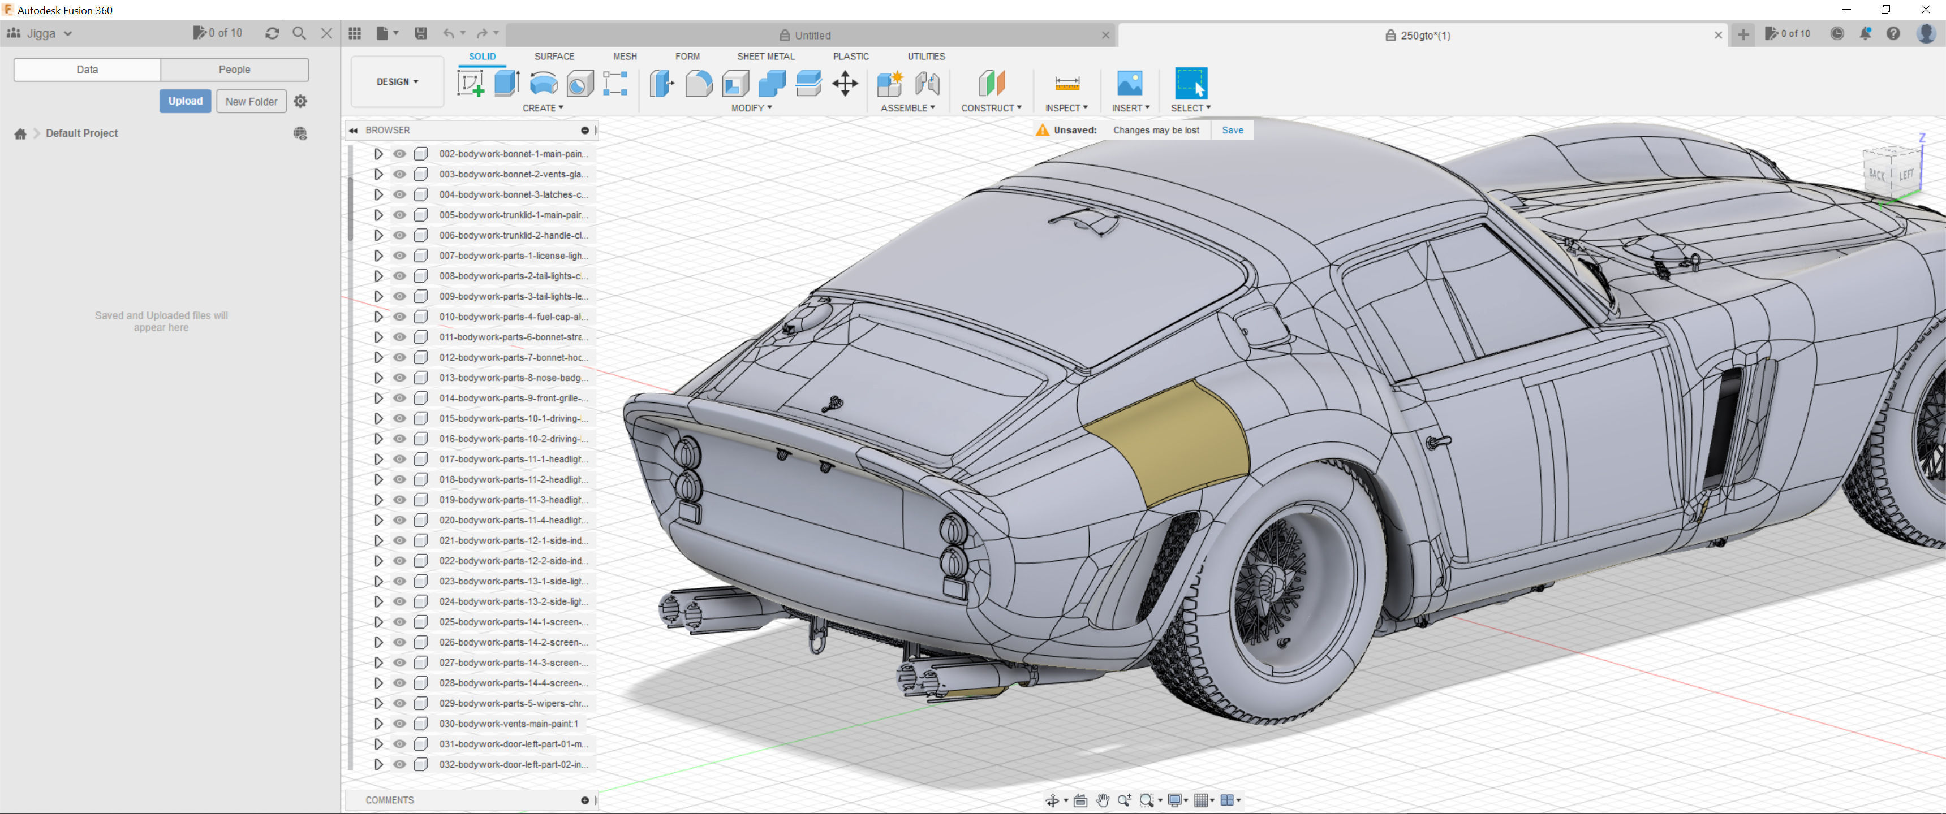Hide 024-bodywork-parts-13-2-side-light component
1946x814 pixels.
tap(399, 602)
